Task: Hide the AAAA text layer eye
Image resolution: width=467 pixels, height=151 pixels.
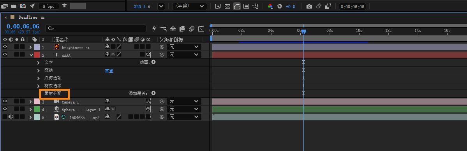Action: (5, 54)
